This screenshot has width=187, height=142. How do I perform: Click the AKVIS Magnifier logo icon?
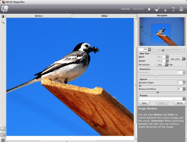click(5, 9)
